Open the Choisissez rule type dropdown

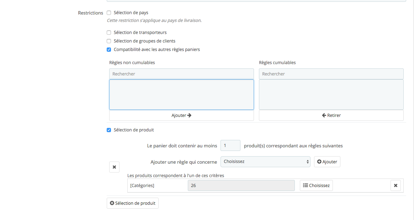265,162
